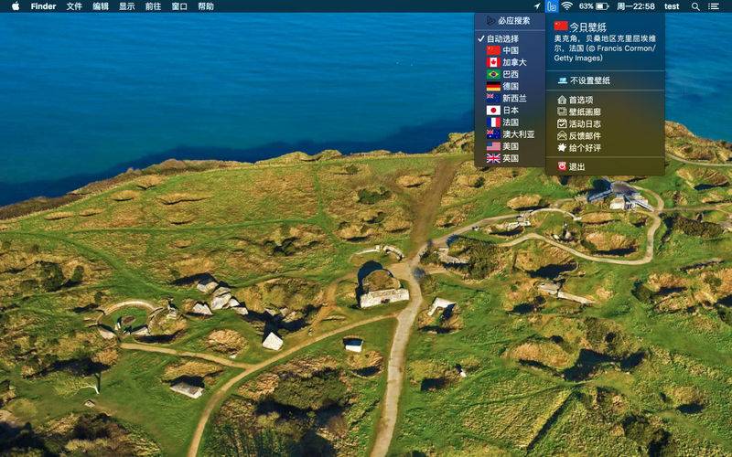732x457 pixels.
Task: Open the Finder 文件 (File) menu
Action: (x=74, y=6)
